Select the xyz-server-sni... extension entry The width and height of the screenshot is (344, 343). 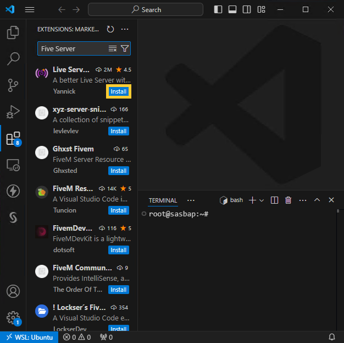coord(82,120)
